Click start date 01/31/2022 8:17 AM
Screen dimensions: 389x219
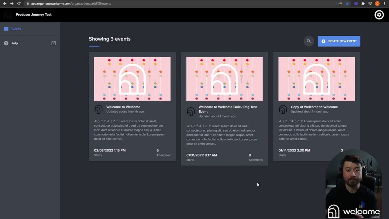[x=201, y=155]
